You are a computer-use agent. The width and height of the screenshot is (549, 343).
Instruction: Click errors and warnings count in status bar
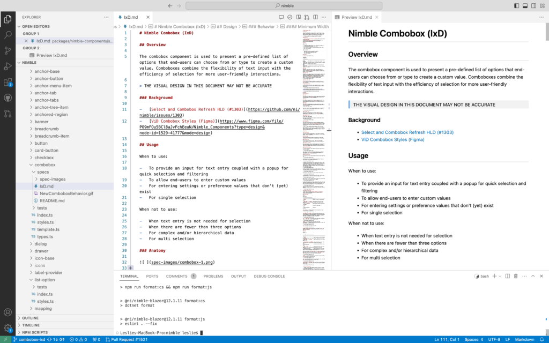pos(78,339)
